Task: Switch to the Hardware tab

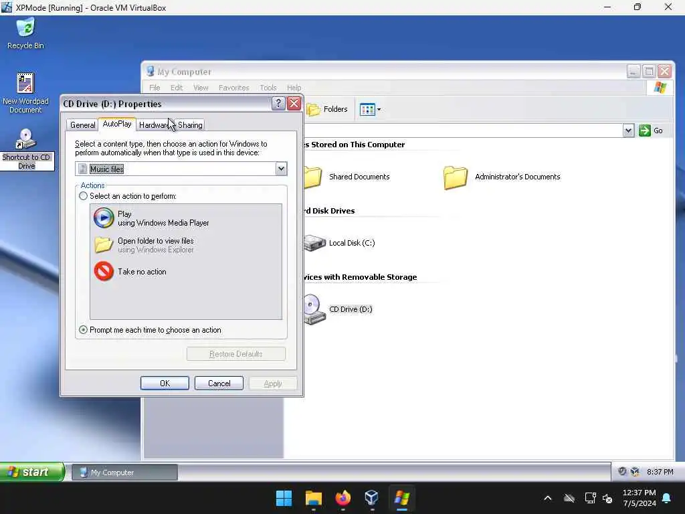Action: click(x=155, y=125)
